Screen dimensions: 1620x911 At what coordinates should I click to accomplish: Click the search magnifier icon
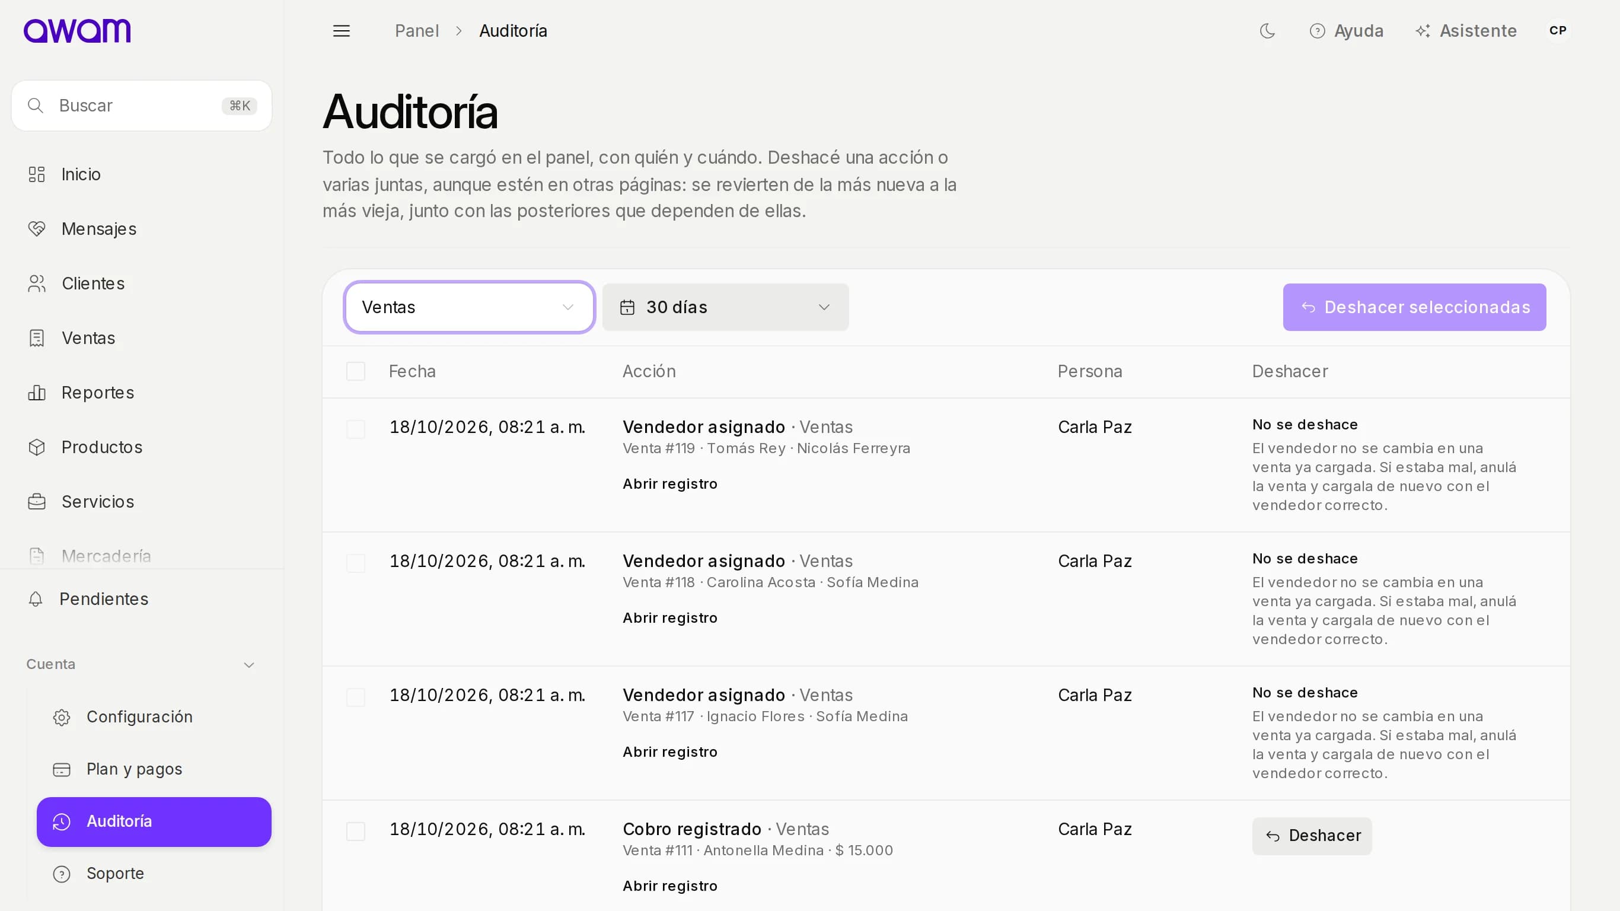click(36, 106)
